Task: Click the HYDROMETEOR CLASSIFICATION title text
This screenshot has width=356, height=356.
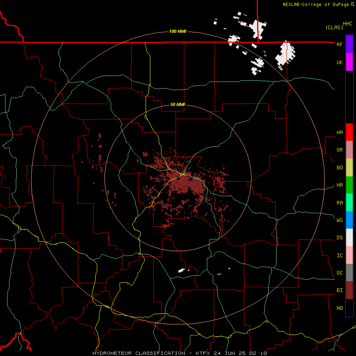Action: point(139,353)
